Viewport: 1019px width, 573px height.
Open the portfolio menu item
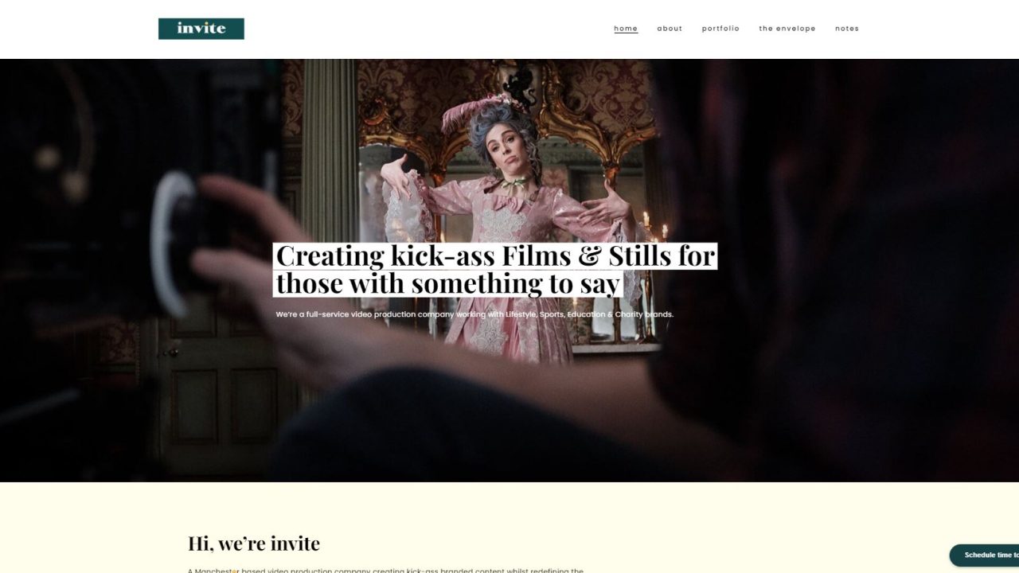click(x=720, y=29)
